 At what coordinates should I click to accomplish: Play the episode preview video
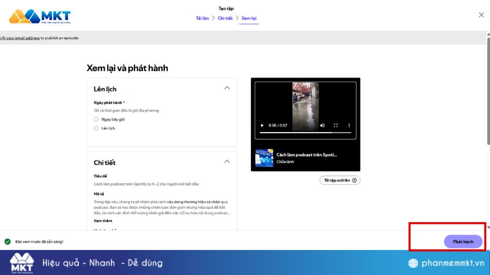coord(262,126)
